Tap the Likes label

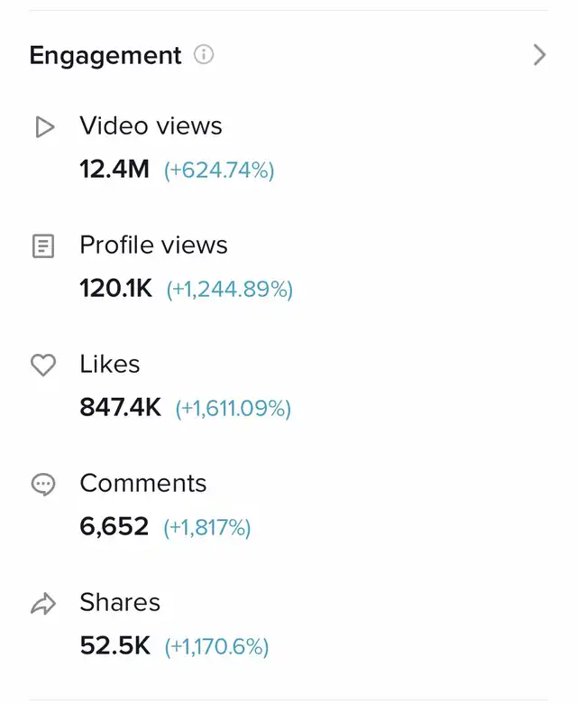tap(110, 364)
